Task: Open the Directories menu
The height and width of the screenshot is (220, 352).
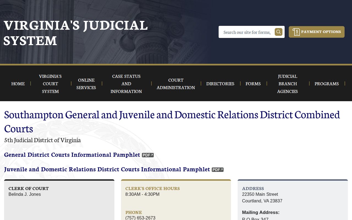Action: coord(220,84)
